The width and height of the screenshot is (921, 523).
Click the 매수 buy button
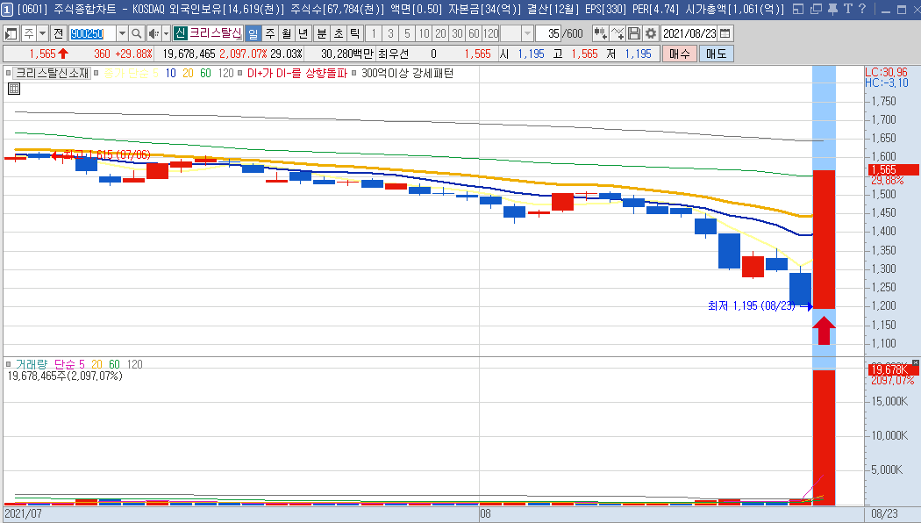click(x=680, y=54)
